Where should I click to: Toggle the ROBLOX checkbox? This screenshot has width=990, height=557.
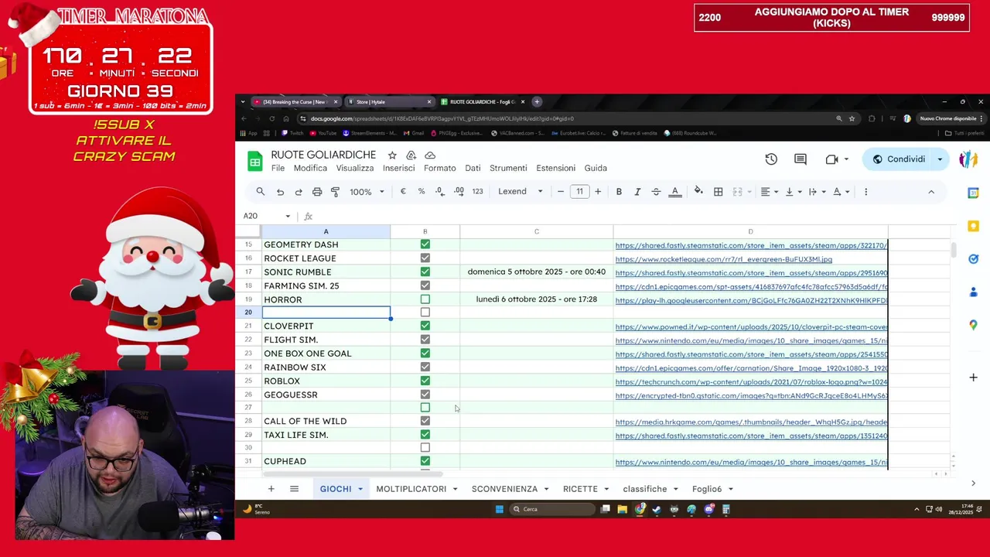tap(425, 381)
